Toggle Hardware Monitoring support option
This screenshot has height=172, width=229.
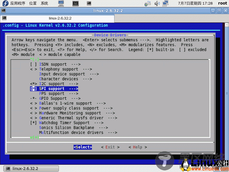point(33,113)
